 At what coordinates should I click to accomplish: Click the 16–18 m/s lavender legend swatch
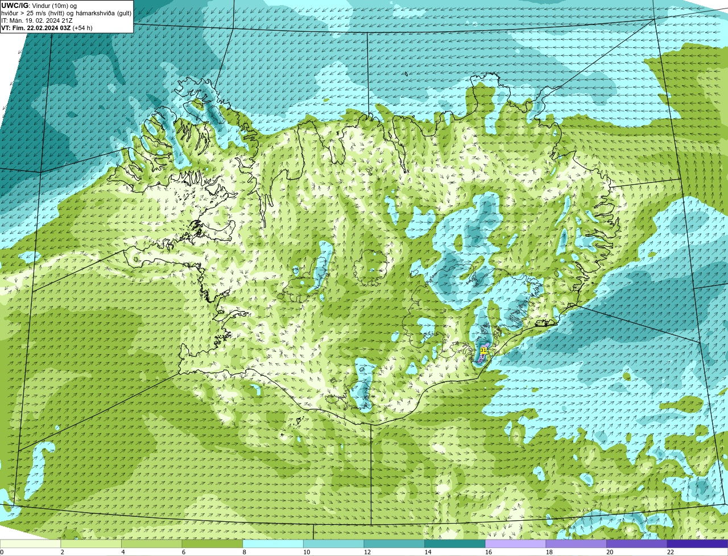[x=515, y=543]
